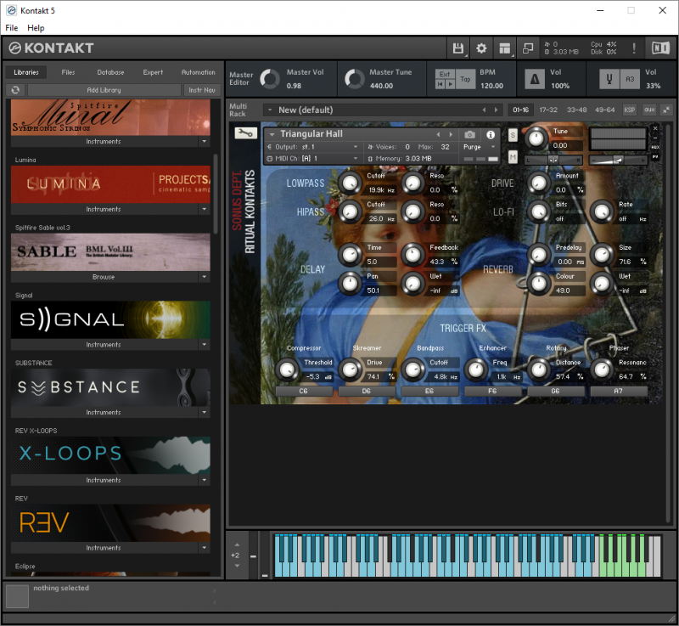Toggle the aux sends panel
This screenshot has width=679, height=626.
point(649,110)
